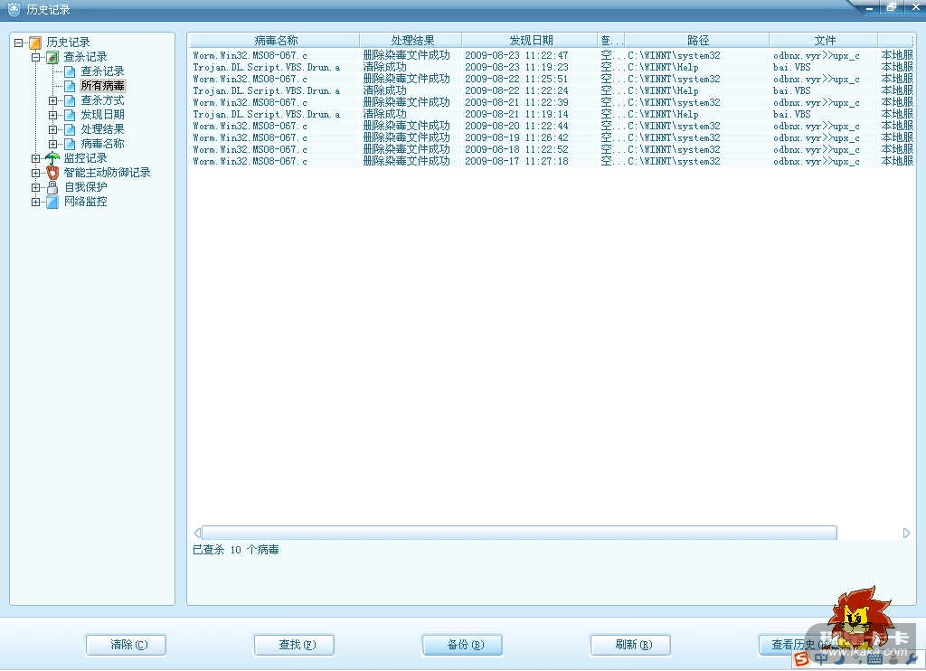The height and width of the screenshot is (671, 926).
Task: Collapse the 历史记录 root node
Action: 19,43
